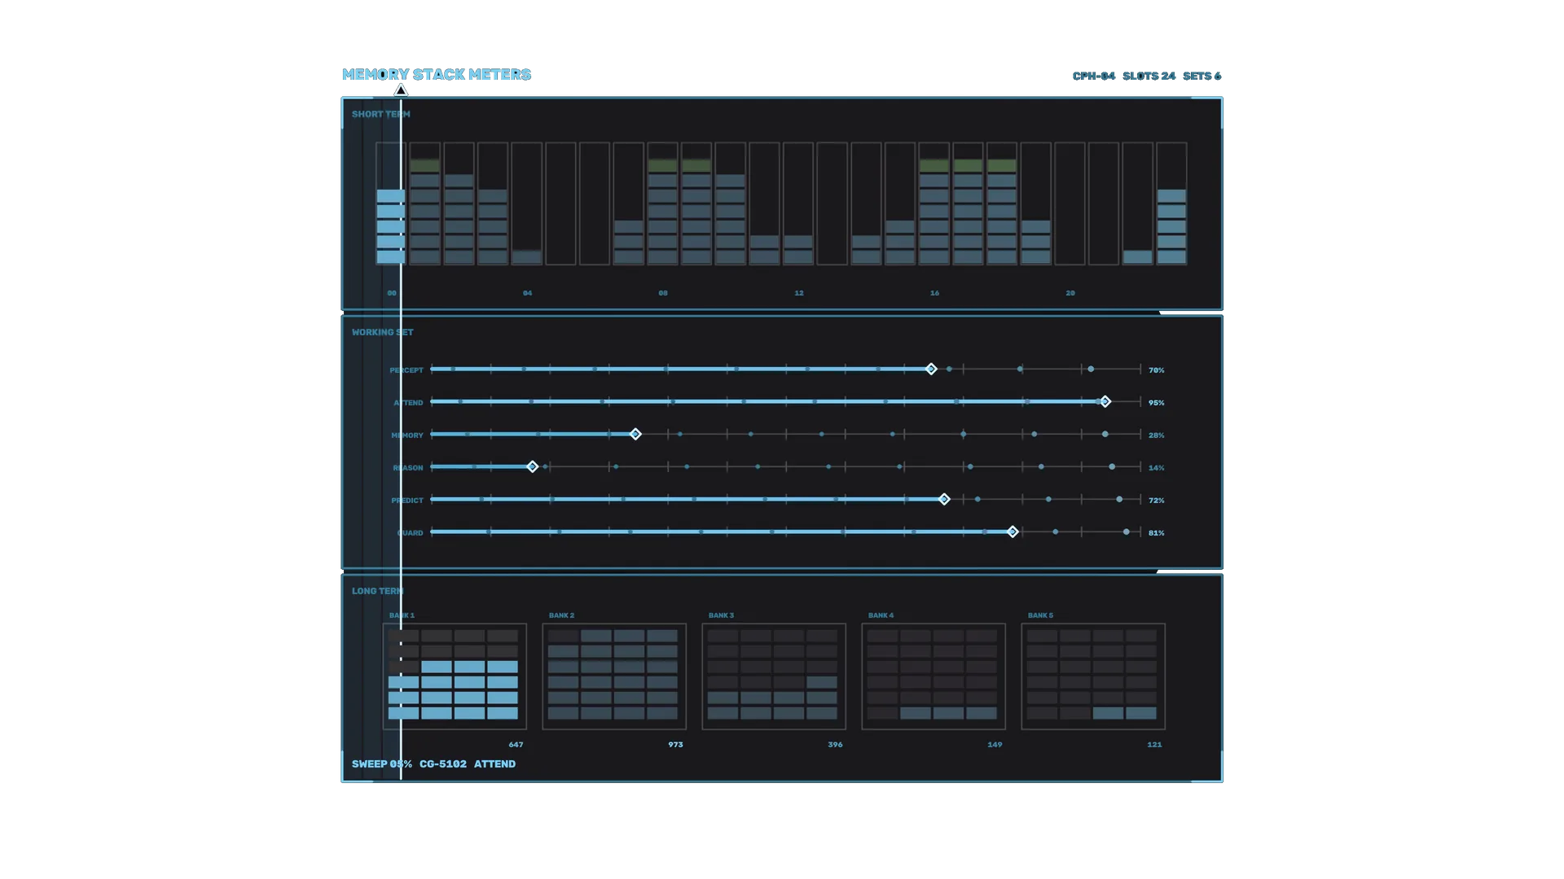The width and height of the screenshot is (1564, 879).
Task: Click the 95% ATTEND value
Action: pyautogui.click(x=1157, y=403)
